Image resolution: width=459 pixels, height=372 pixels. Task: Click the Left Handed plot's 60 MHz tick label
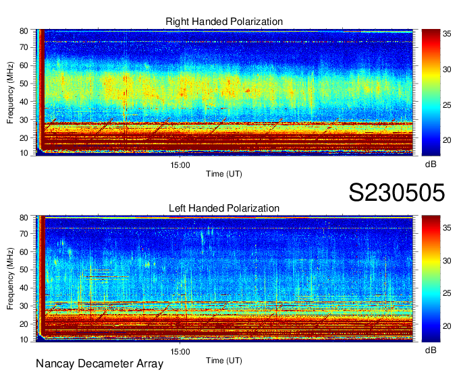point(24,252)
